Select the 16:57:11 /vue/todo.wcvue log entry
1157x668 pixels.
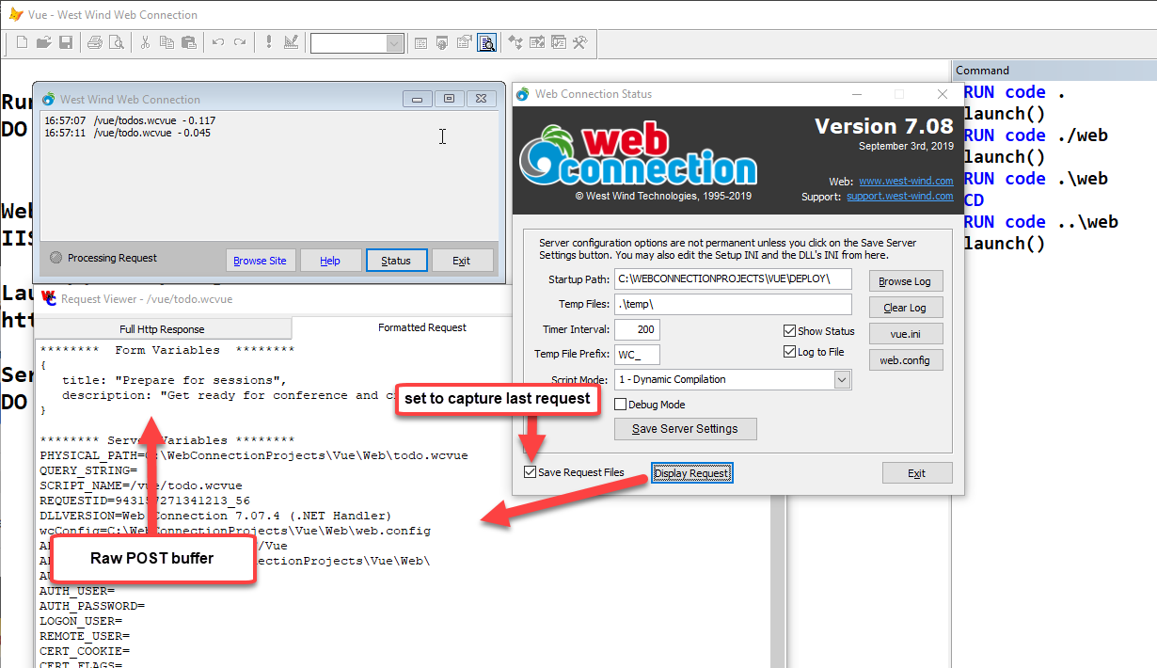click(x=128, y=133)
